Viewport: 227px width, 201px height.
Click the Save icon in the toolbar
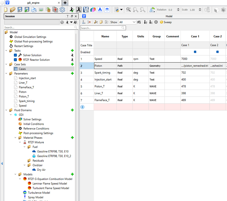(20, 10)
